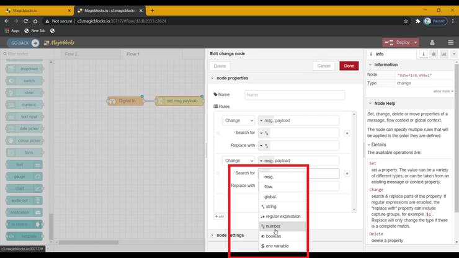Select dropdown node in palette

(25, 69)
